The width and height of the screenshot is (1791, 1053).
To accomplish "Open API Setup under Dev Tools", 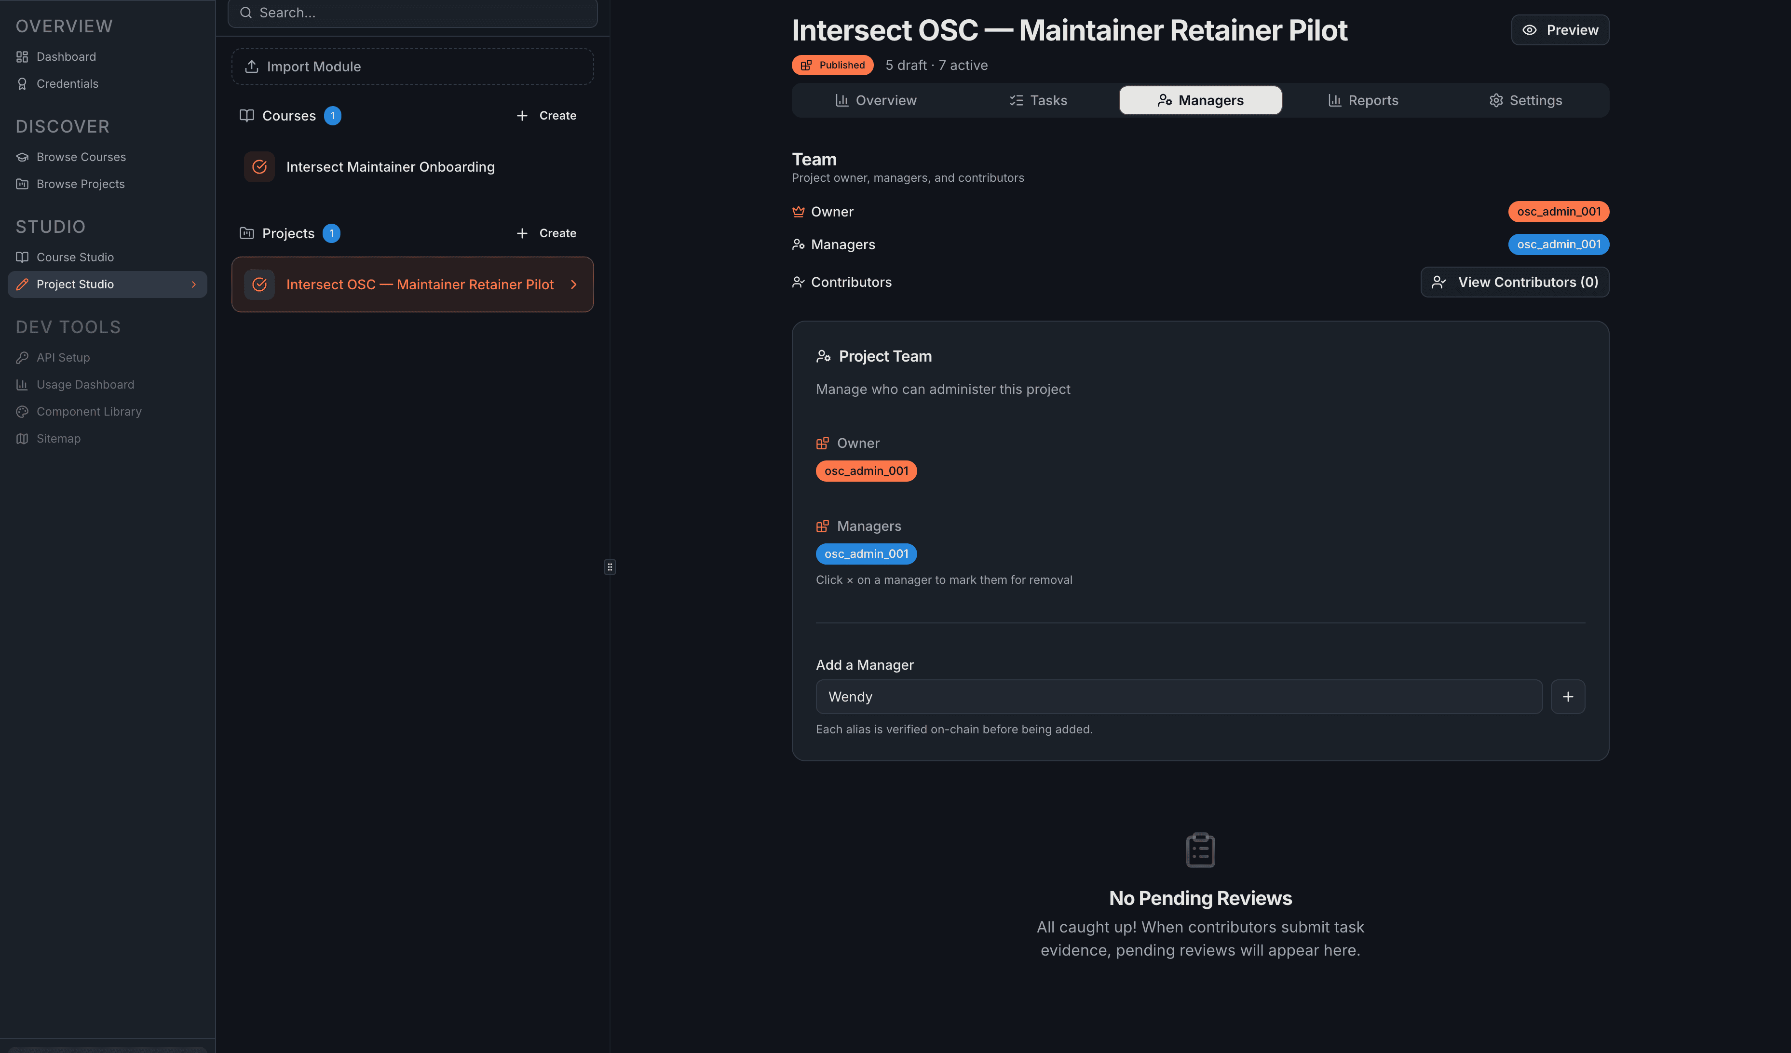I will 63,357.
